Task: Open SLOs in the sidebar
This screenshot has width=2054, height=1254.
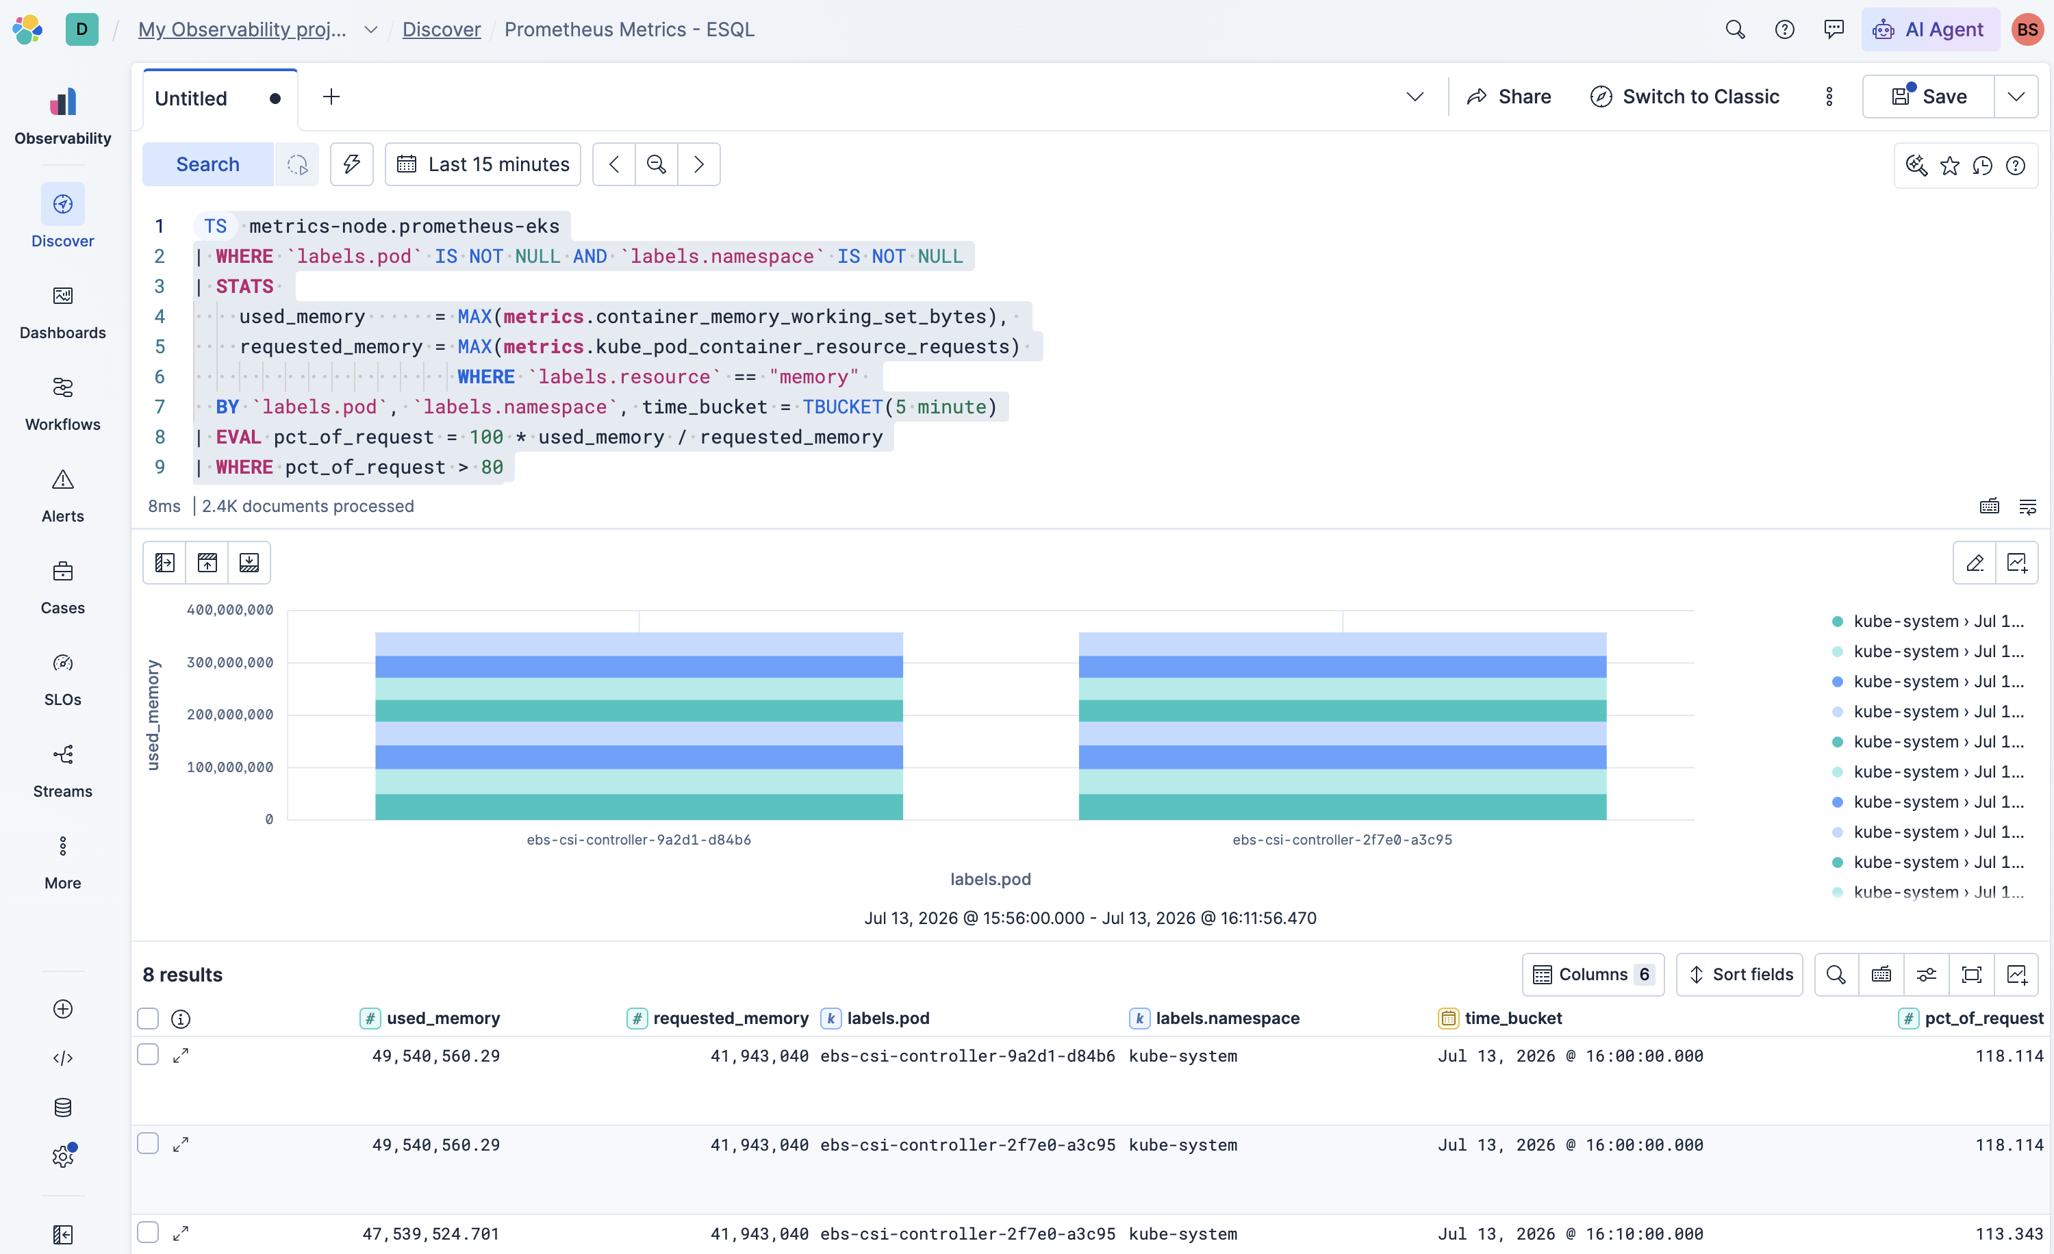Action: [x=62, y=678]
